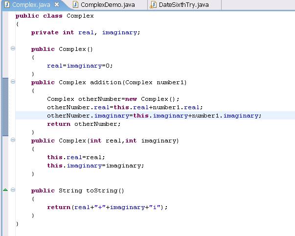Click 'addition' in the method signature
This screenshot has width=295, height=236.
click(106, 82)
